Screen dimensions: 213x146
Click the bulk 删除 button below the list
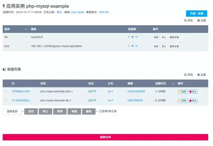coord(89,111)
